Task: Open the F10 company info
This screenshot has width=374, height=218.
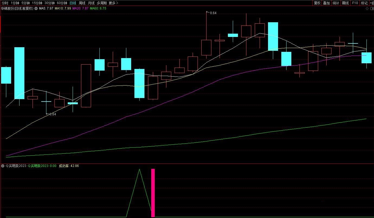Action: [355, 3]
